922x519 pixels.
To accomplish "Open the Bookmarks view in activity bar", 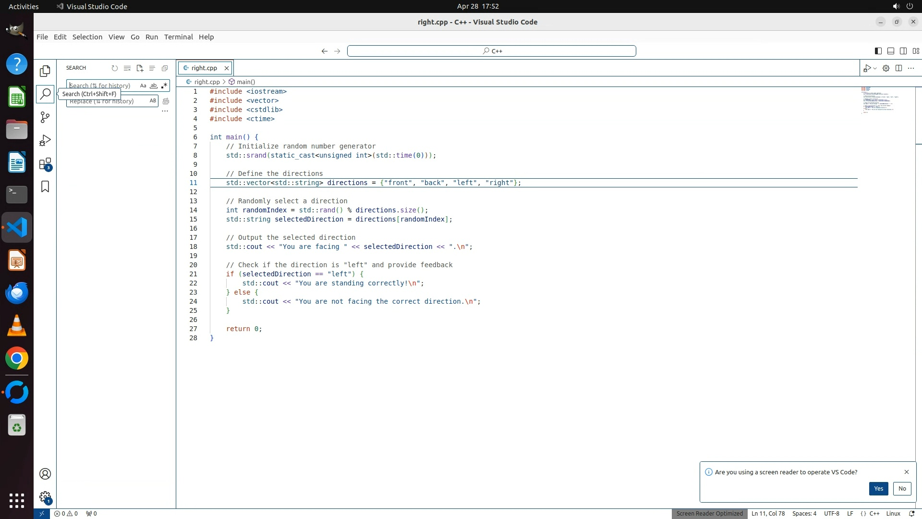I will click(x=45, y=186).
